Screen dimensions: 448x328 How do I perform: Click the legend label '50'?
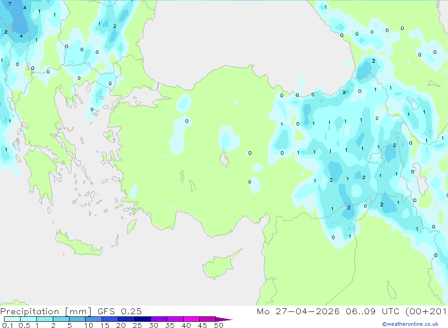pos(219,325)
